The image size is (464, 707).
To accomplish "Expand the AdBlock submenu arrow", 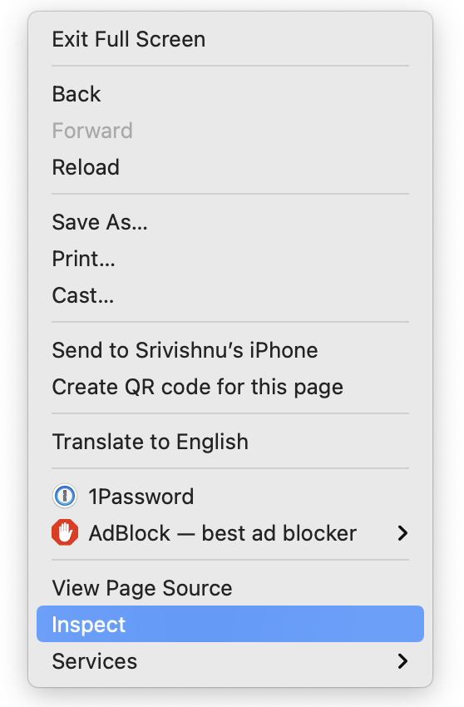I will [402, 533].
